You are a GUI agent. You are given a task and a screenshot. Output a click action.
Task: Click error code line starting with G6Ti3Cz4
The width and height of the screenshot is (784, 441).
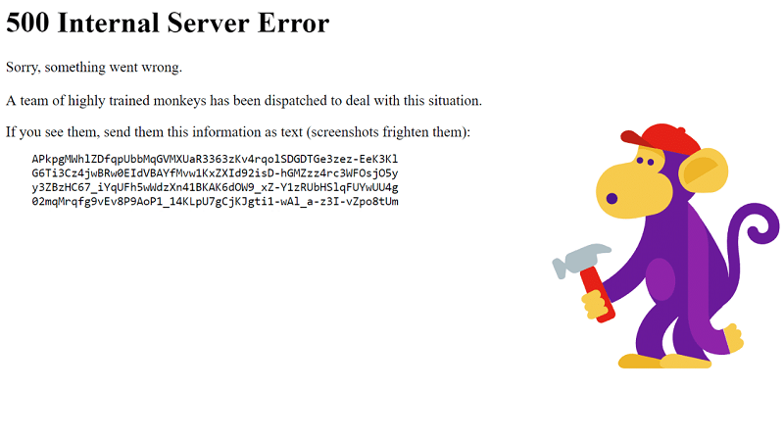[x=215, y=173]
